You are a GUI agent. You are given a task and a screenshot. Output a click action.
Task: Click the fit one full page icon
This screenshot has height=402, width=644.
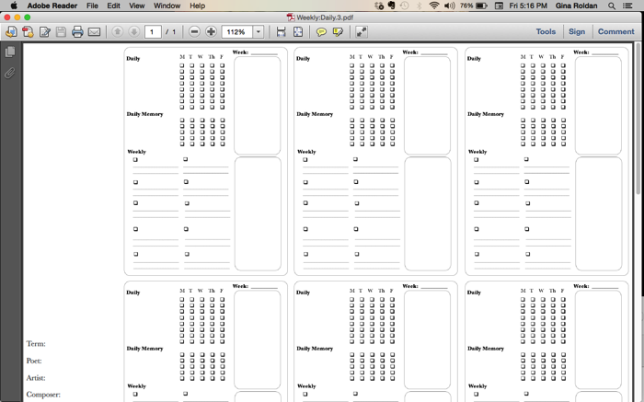coord(298,31)
